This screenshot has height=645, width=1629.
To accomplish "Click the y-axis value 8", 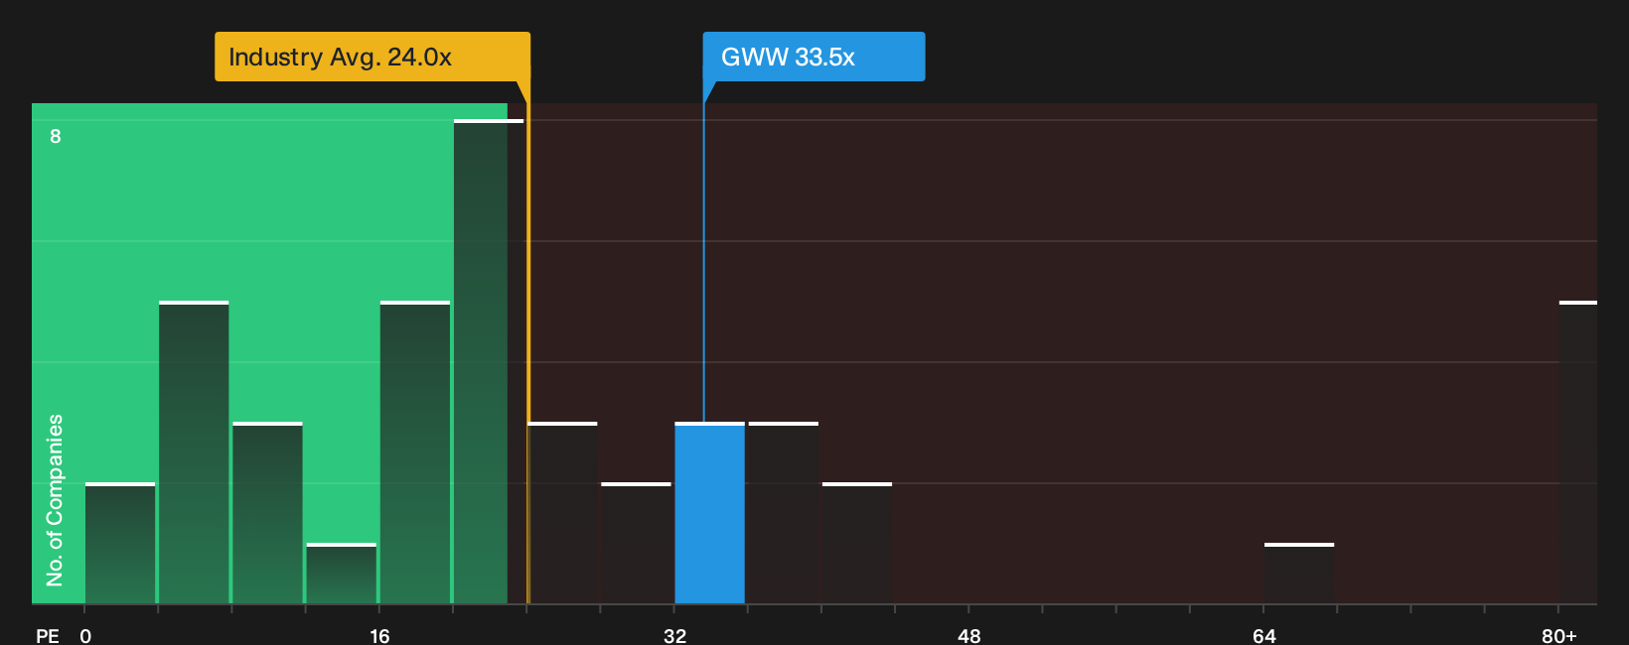I will pyautogui.click(x=56, y=136).
